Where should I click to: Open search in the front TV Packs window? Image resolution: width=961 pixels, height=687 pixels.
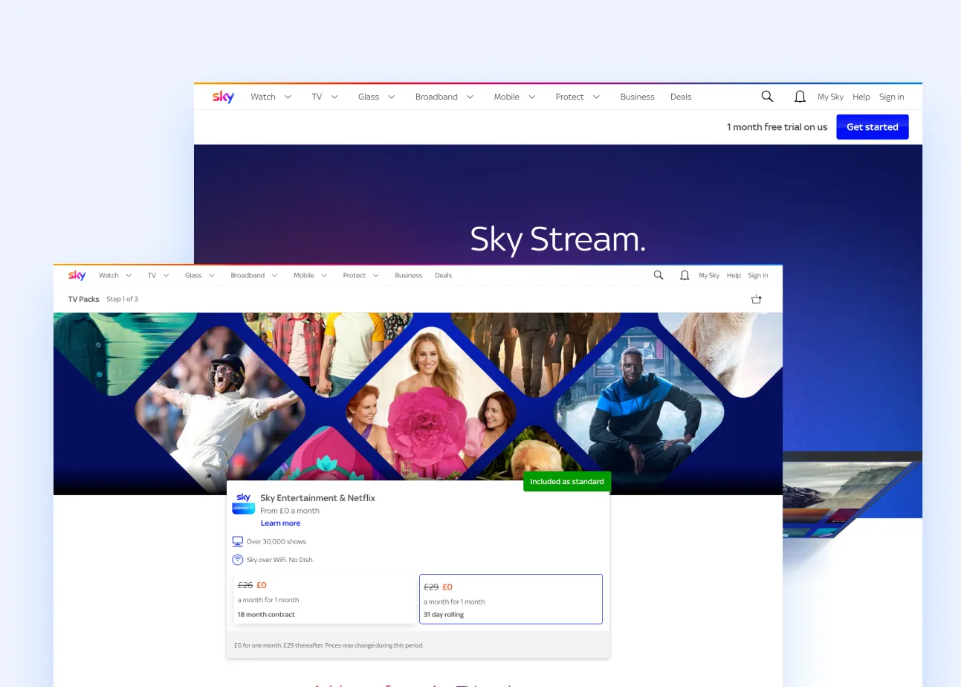tap(659, 275)
